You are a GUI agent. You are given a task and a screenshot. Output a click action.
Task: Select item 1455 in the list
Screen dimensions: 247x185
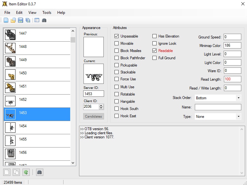pyautogui.click(x=37, y=141)
